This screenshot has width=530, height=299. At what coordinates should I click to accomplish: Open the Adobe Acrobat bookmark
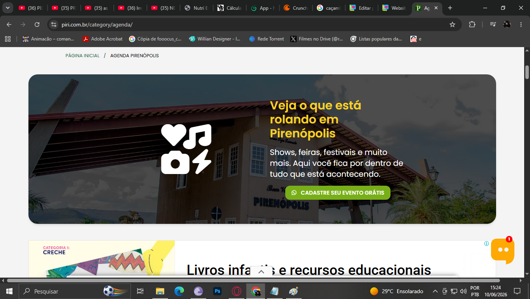[x=102, y=39]
